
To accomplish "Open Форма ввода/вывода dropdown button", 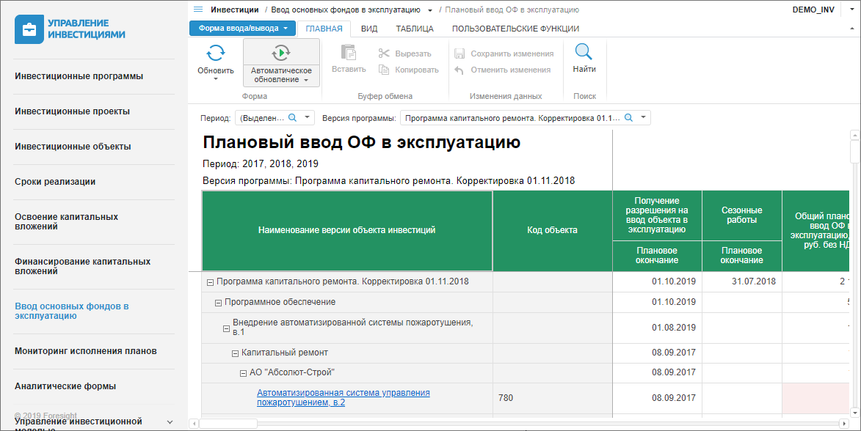I will point(242,29).
